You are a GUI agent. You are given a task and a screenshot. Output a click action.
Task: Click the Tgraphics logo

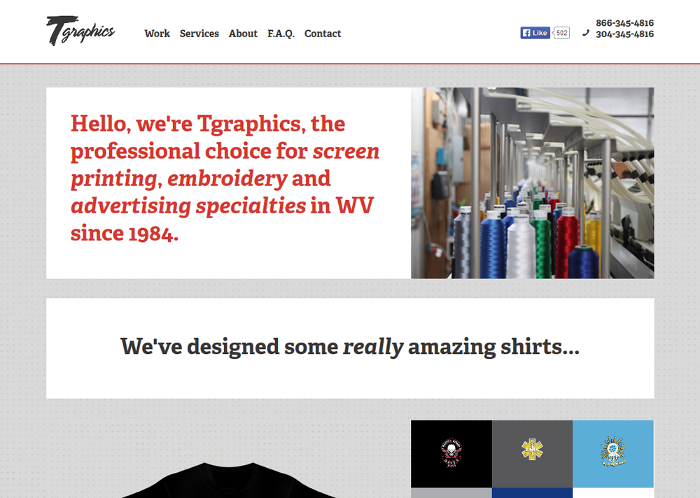coord(80,31)
